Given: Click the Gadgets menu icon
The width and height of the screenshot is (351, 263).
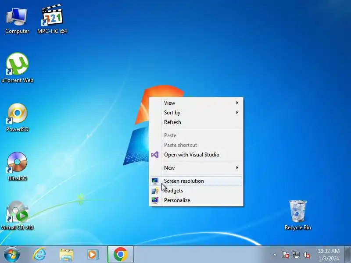Looking at the screenshot, I should coord(155,191).
